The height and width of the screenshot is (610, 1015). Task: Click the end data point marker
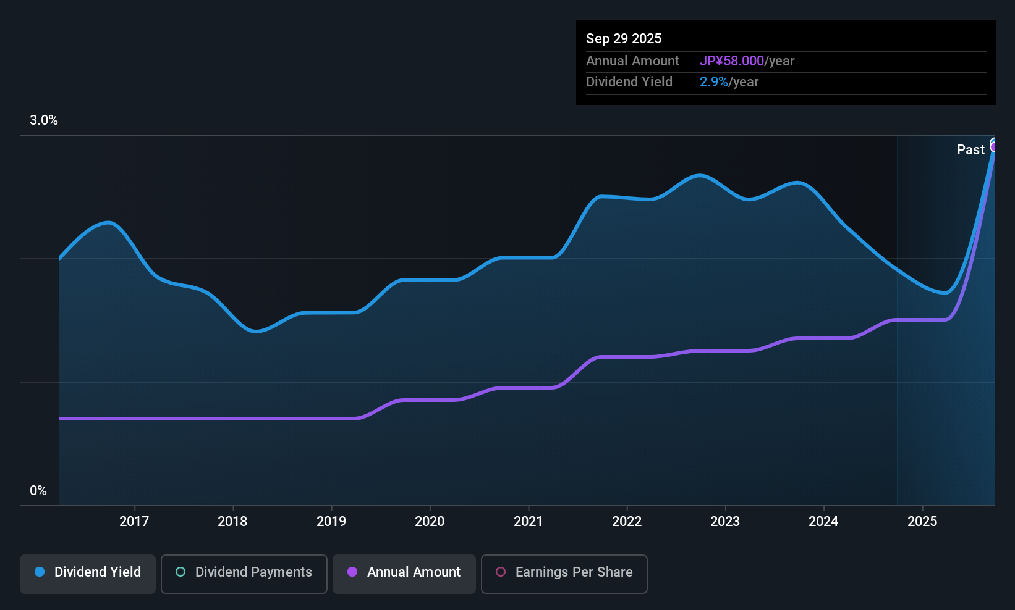click(x=994, y=146)
